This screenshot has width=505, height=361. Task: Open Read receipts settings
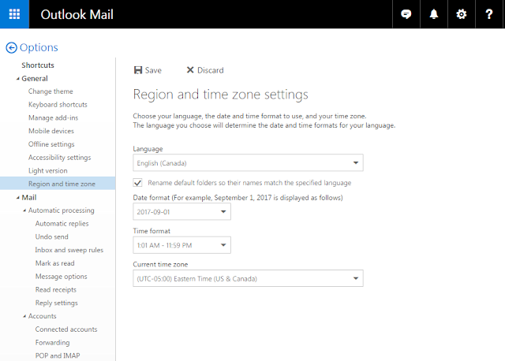(56, 289)
